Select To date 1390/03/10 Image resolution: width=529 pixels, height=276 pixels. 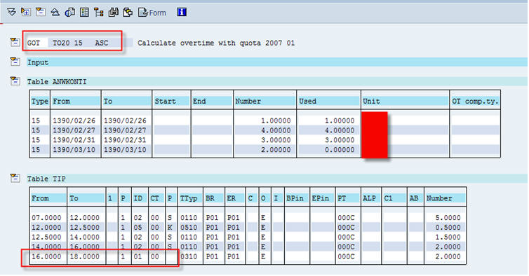click(125, 150)
